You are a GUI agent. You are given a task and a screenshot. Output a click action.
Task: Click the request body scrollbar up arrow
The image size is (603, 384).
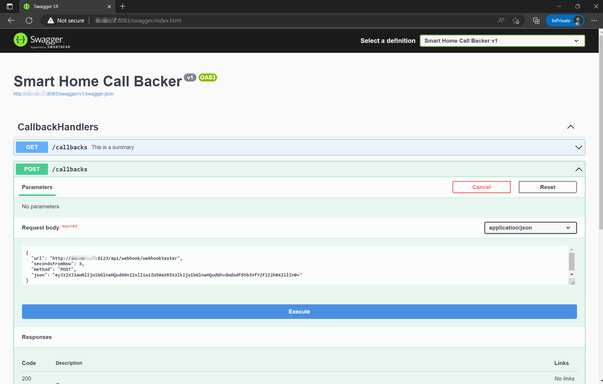pos(572,249)
